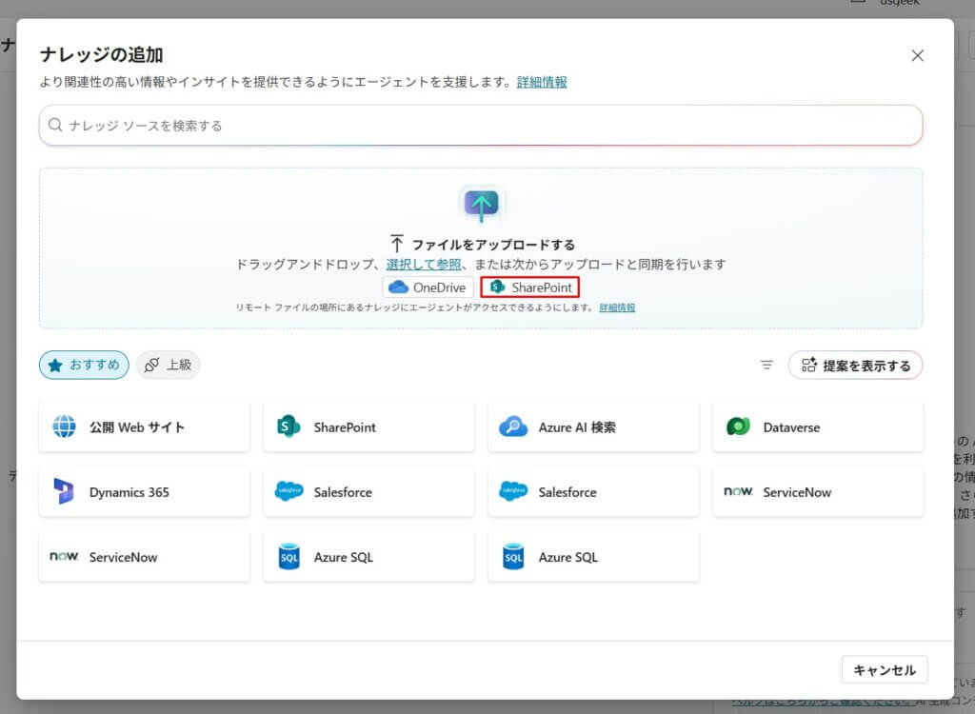Image resolution: width=975 pixels, height=714 pixels.
Task: Click the knowledge source search field
Action: tap(481, 125)
